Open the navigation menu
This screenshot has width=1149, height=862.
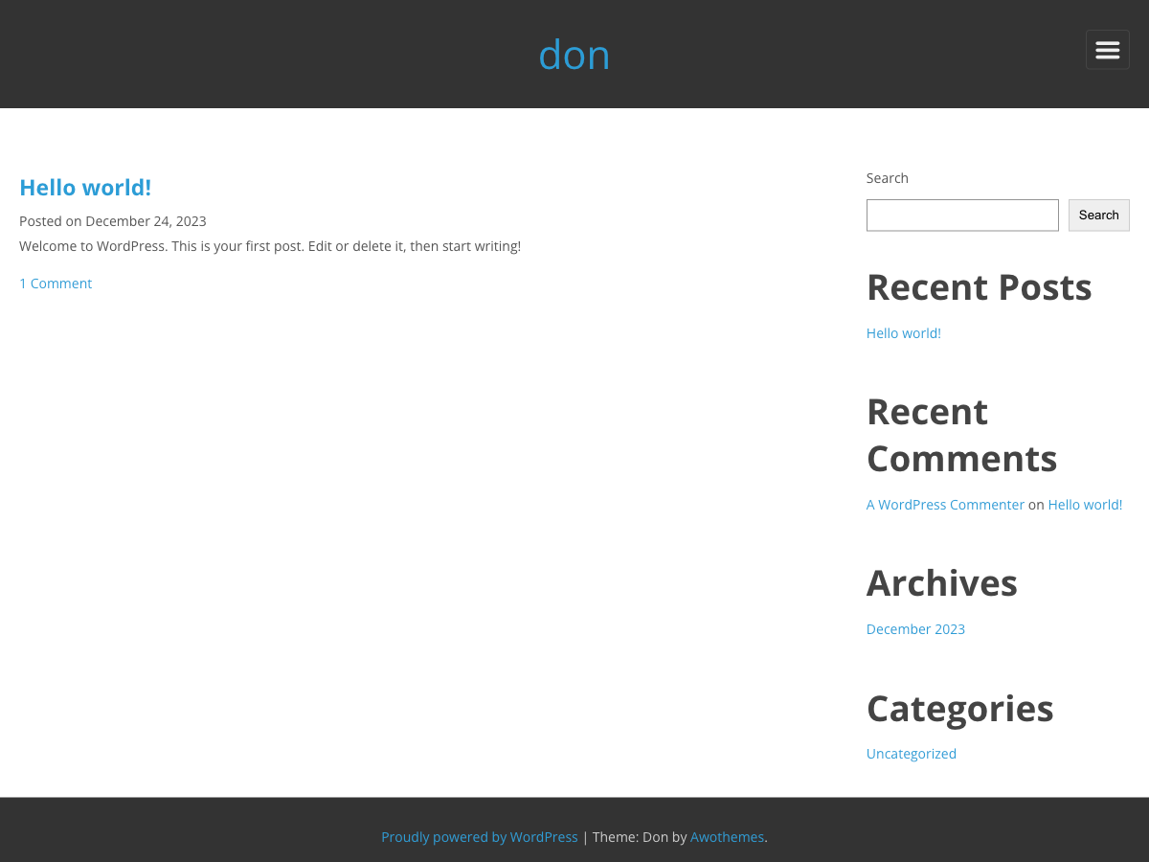pos(1107,49)
